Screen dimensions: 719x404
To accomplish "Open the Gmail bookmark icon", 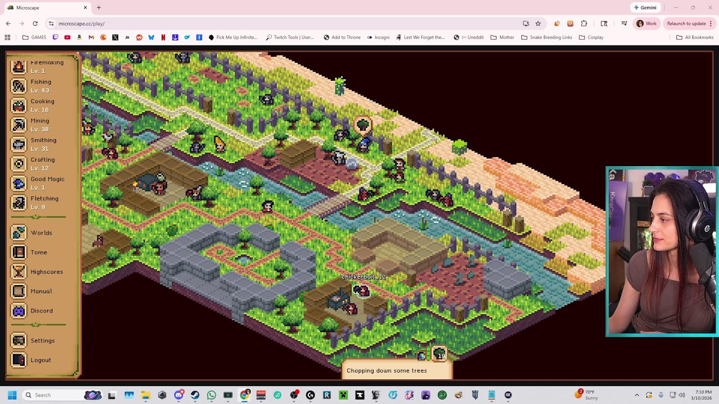I will pos(91,38).
